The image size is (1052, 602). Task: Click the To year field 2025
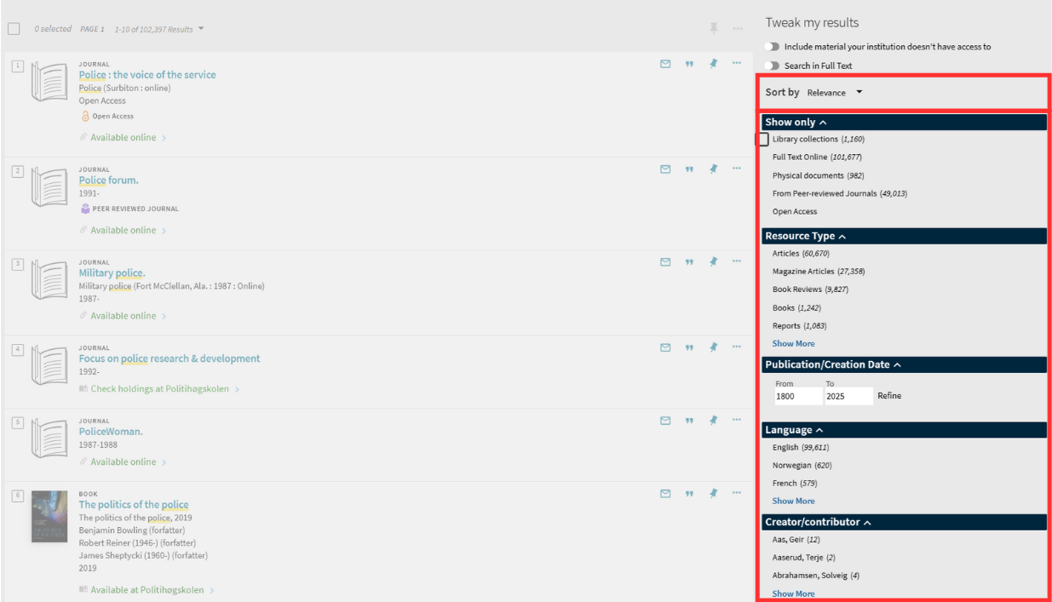tap(848, 396)
